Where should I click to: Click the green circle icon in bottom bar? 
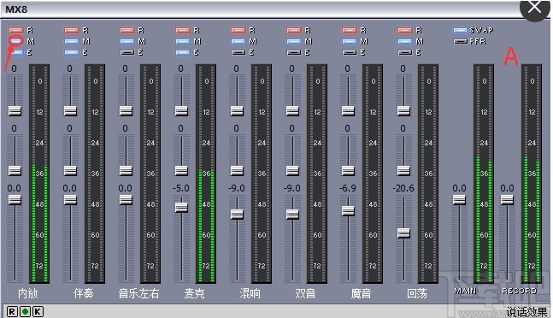[25, 312]
